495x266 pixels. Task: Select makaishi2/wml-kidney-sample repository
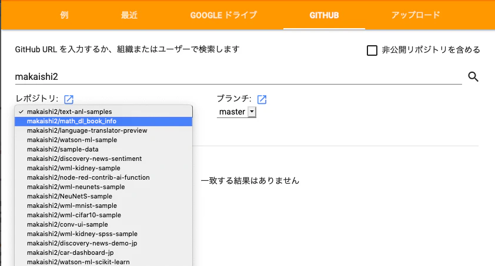pos(103,169)
